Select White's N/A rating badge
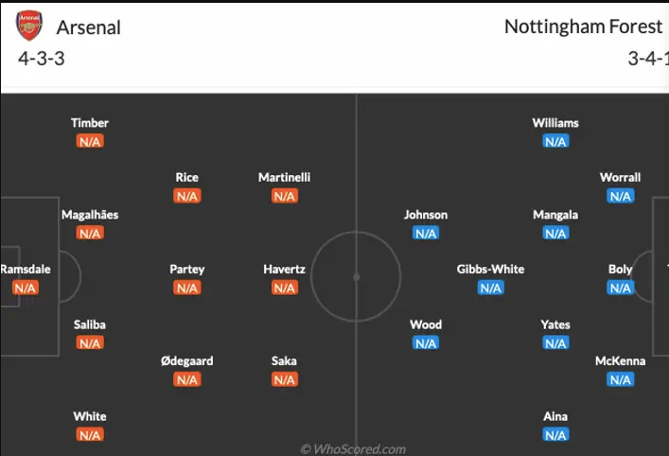Image resolution: width=669 pixels, height=456 pixels. tap(90, 435)
